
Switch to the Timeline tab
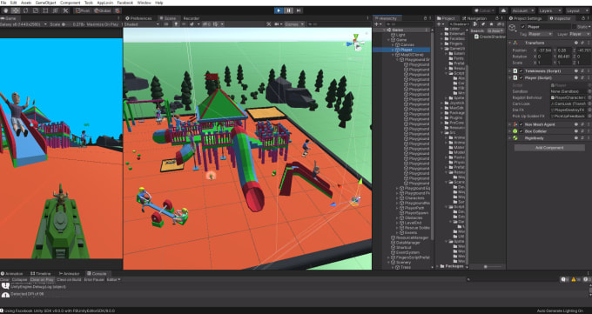[41, 274]
